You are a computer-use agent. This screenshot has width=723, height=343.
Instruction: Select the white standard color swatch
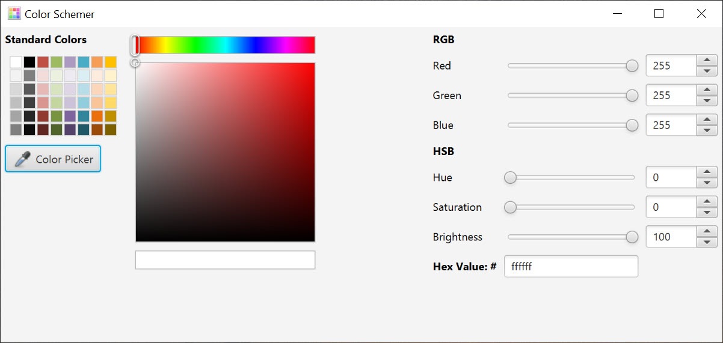16,62
